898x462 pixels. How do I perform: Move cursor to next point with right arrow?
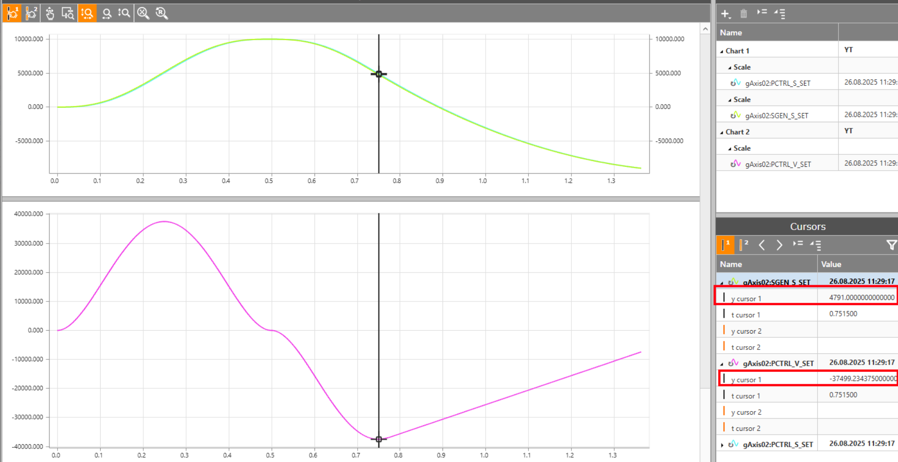[780, 245]
